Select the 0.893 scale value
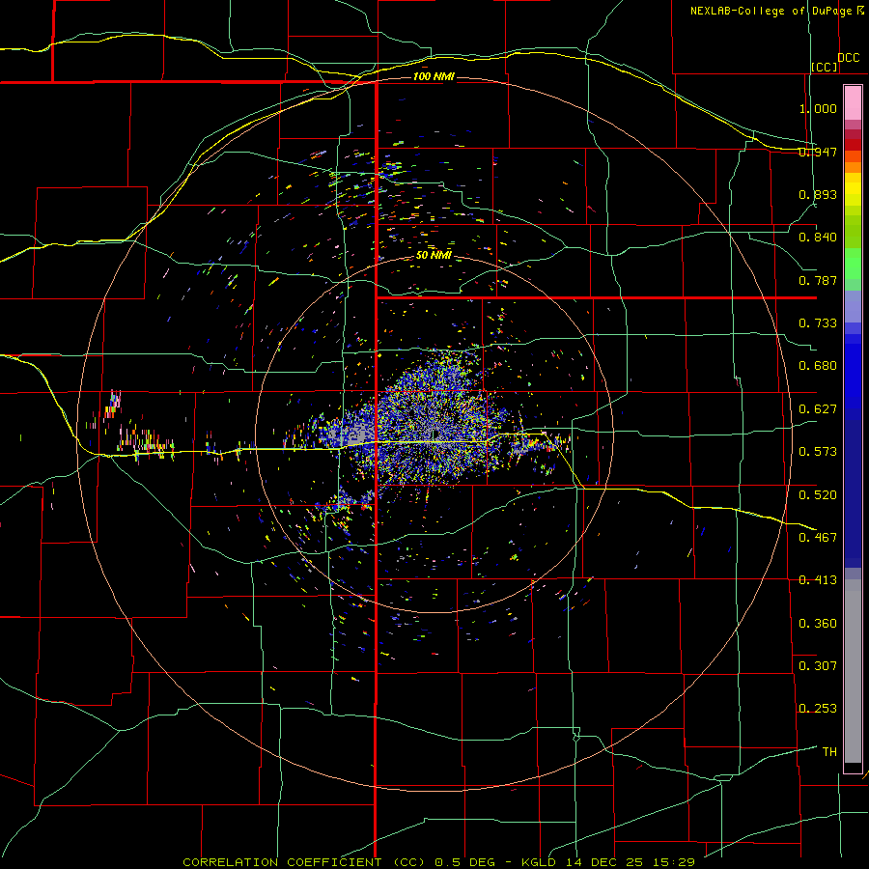Viewport: 869px width, 869px height. pos(818,194)
